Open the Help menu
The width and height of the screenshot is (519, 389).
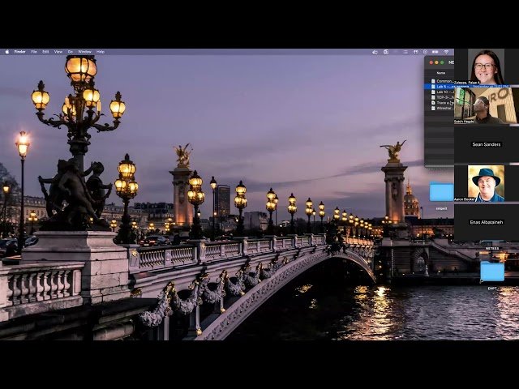tap(101, 51)
